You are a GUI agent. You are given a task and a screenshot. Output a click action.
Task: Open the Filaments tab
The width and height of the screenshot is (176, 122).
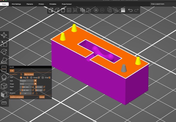point(30,4)
